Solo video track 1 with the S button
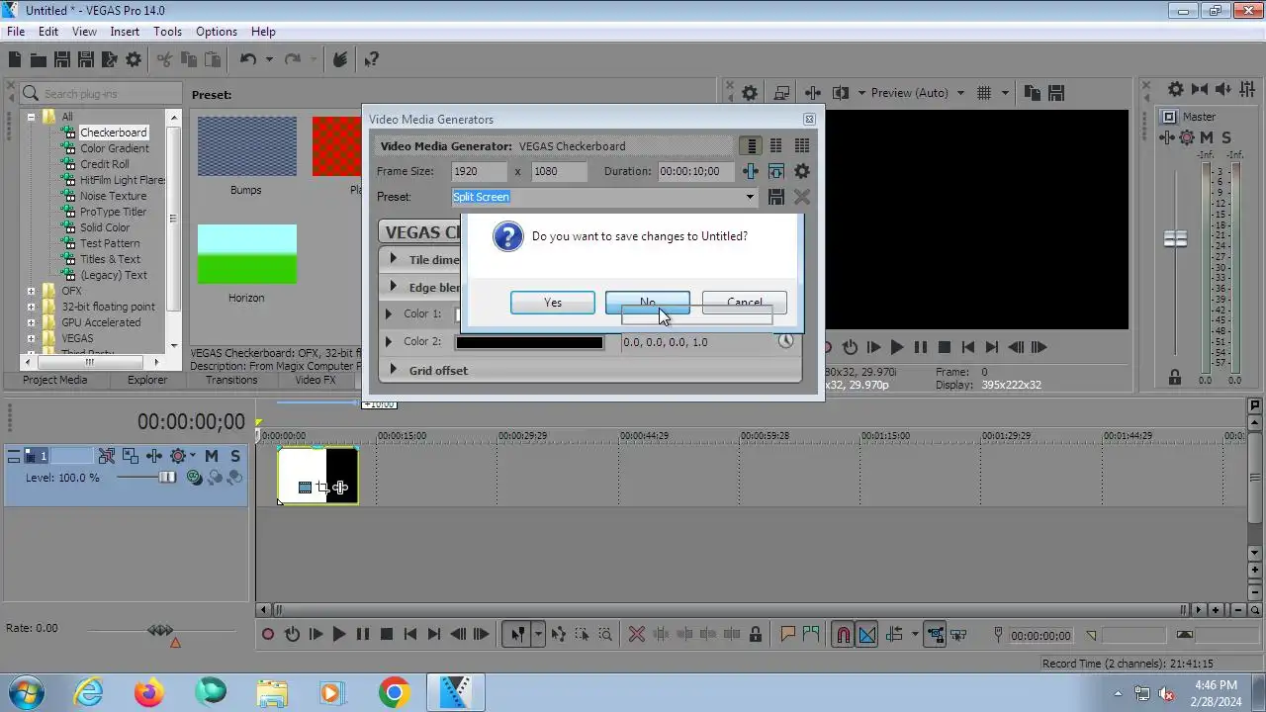Viewport: 1266px width, 712px height. coord(235,456)
